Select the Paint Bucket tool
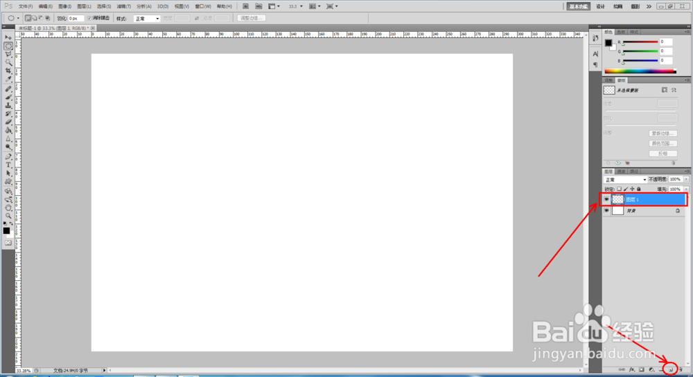Screen dimensions: 693x377 [8, 131]
